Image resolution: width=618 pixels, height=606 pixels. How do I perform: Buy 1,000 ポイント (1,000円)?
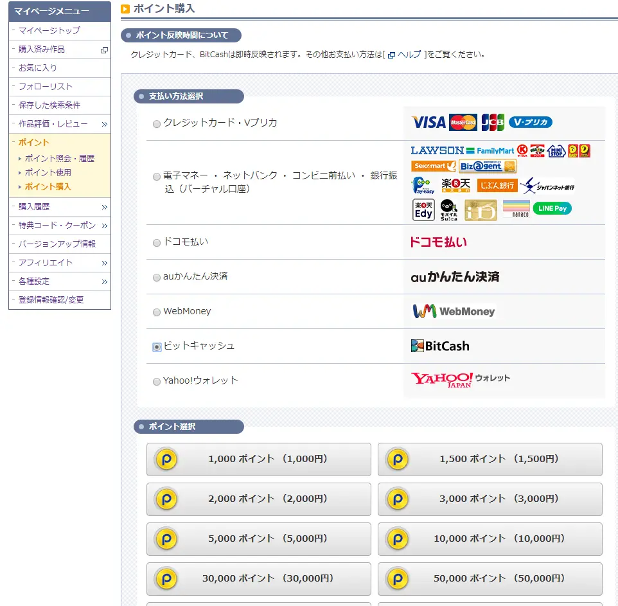pyautogui.click(x=258, y=459)
